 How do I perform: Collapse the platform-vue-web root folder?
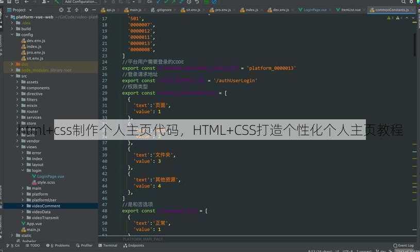[x=7, y=17]
